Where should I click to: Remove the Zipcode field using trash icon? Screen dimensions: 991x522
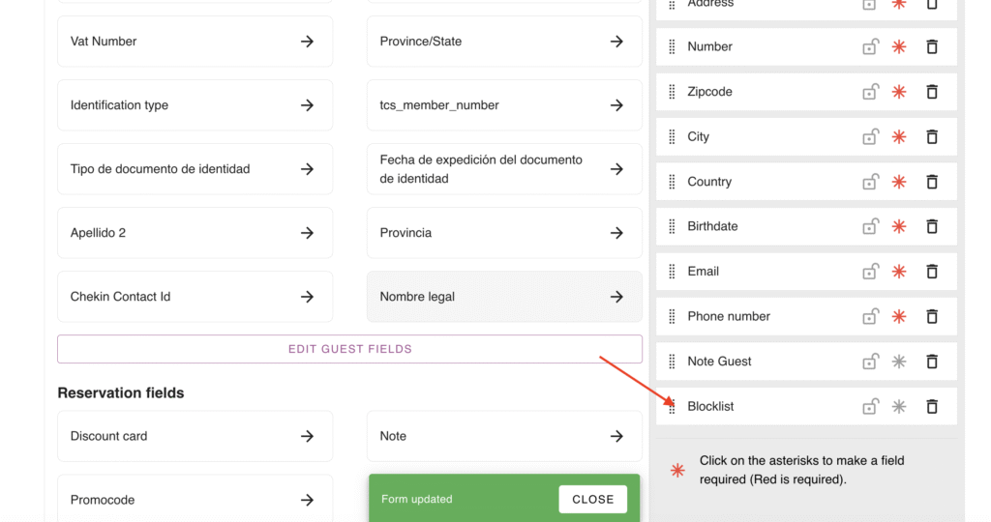pos(932,92)
